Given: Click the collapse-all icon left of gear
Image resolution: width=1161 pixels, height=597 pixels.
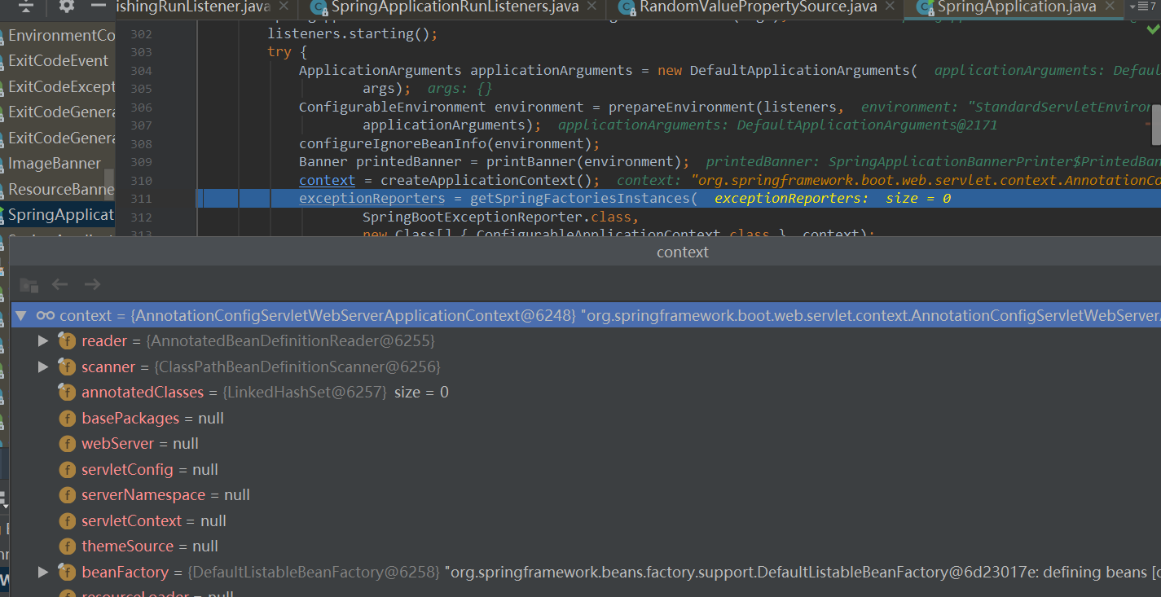Looking at the screenshot, I should coord(26,7).
